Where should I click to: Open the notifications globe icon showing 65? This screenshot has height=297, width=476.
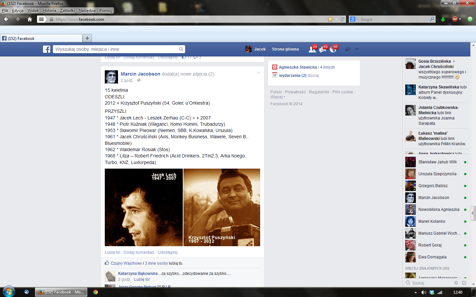[333, 49]
